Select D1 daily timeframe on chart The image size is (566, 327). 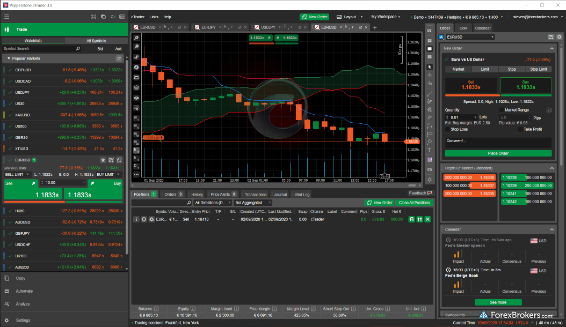point(136,166)
